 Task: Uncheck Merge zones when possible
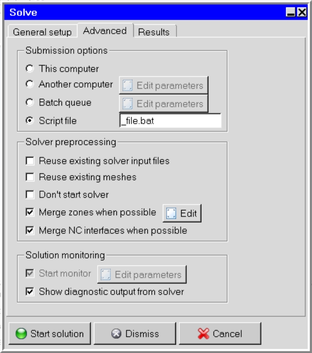30,212
